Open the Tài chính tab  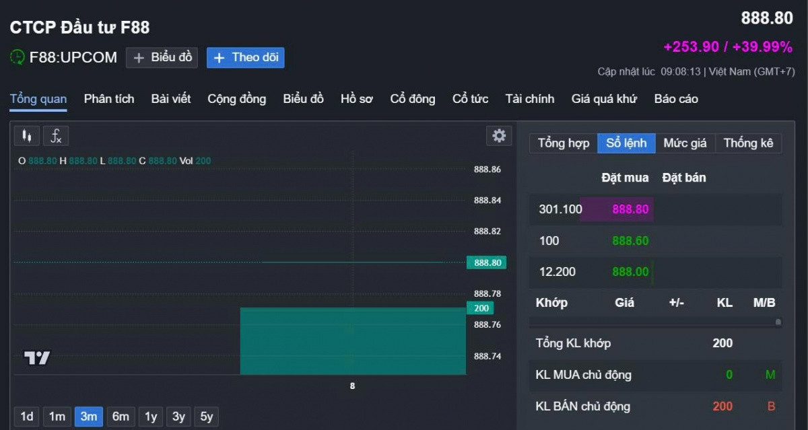[530, 99]
